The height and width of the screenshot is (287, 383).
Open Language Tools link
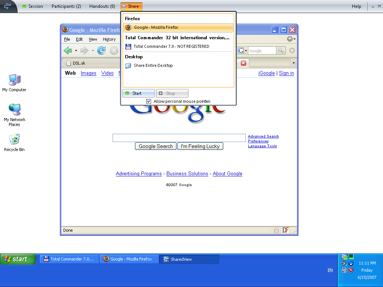click(262, 146)
